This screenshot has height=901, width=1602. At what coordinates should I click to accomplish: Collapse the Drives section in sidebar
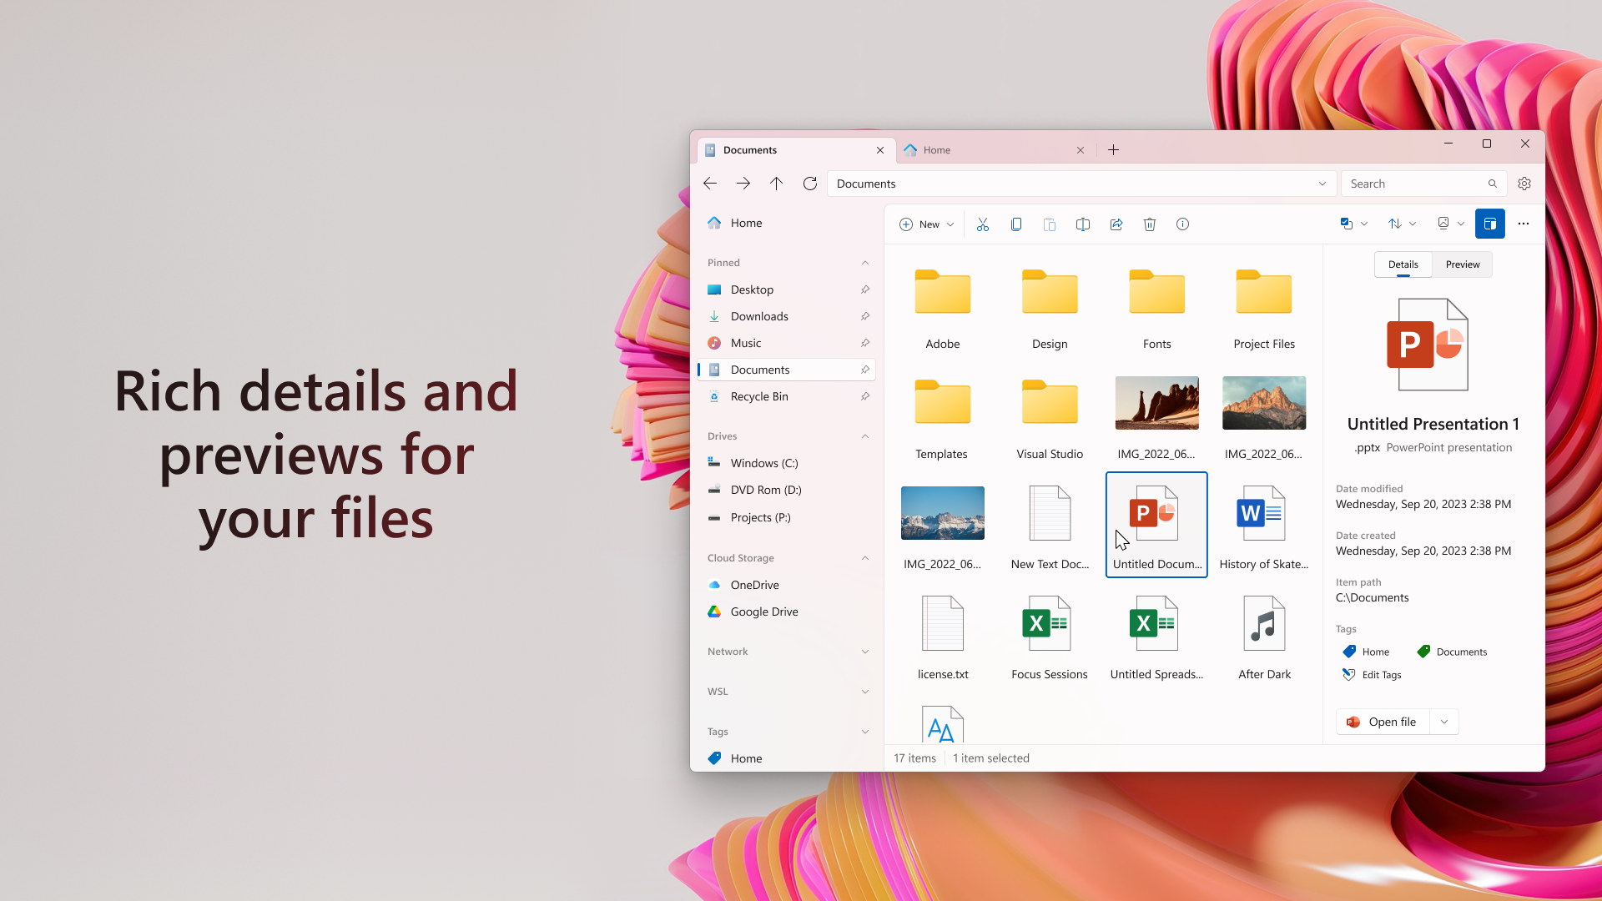pyautogui.click(x=864, y=435)
